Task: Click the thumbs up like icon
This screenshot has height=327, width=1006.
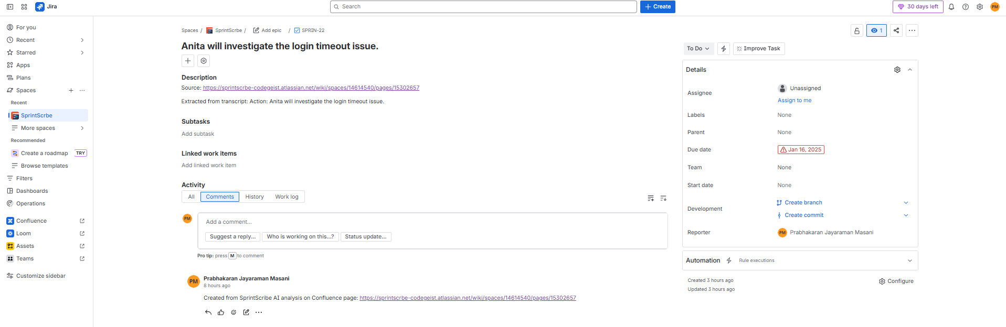Action: coord(221,312)
